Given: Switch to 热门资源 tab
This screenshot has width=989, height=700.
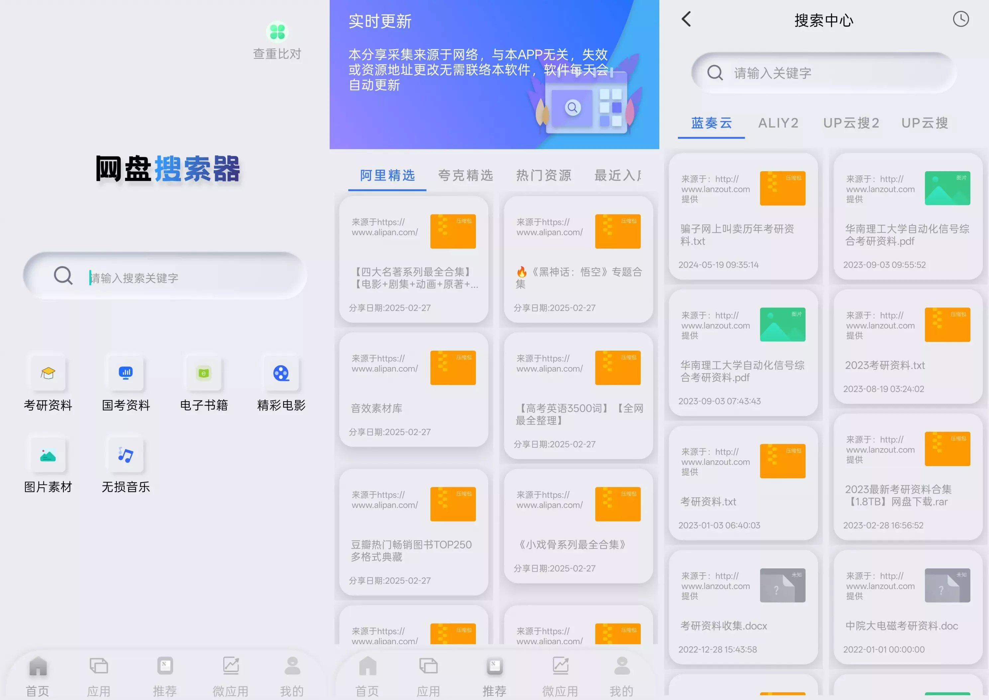Looking at the screenshot, I should [x=543, y=175].
